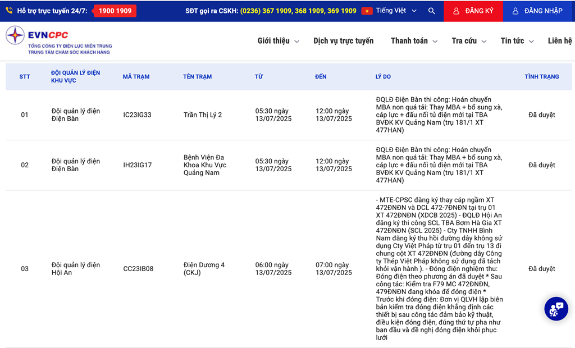Click Điện Bàn team cell in row 01
Image resolution: width=575 pixels, height=348 pixels.
tap(76, 115)
